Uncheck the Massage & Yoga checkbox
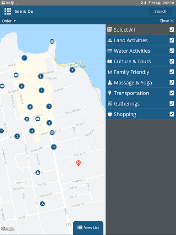Screen dimensions: 176x235 (172, 83)
